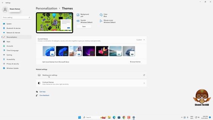Click the current theme preview image
This screenshot has height=120, width=213.
pos(55,23)
